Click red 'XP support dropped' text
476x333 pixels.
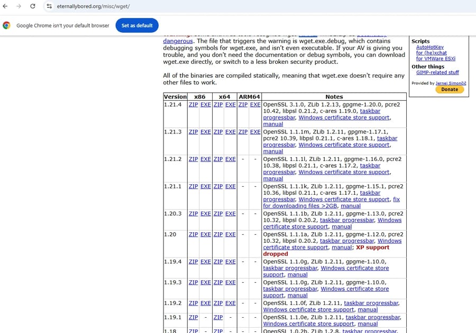[x=326, y=251]
